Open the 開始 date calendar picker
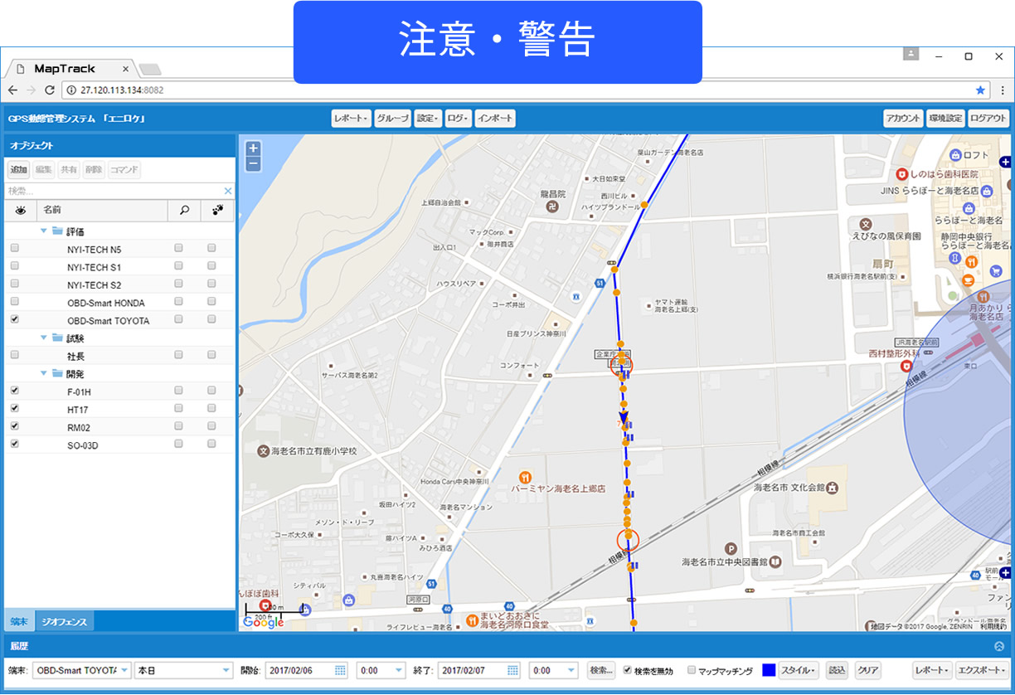Screen dimensions: 1015x695 pos(340,670)
